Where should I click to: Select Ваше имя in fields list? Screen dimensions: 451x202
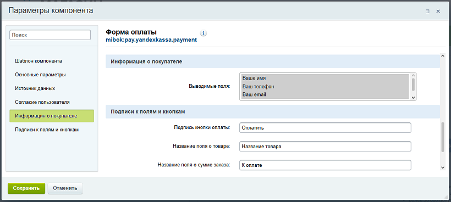(x=325, y=78)
